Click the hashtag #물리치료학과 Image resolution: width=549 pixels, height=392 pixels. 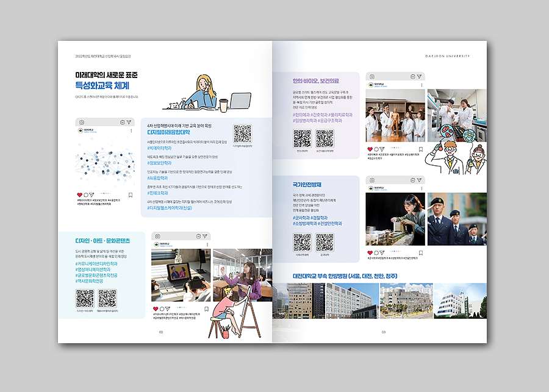point(340,115)
